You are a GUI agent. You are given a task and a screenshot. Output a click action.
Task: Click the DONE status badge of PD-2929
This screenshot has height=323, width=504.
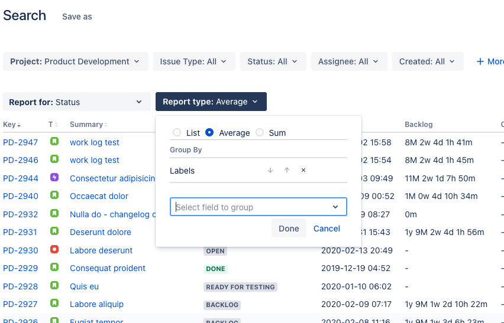[x=216, y=269]
